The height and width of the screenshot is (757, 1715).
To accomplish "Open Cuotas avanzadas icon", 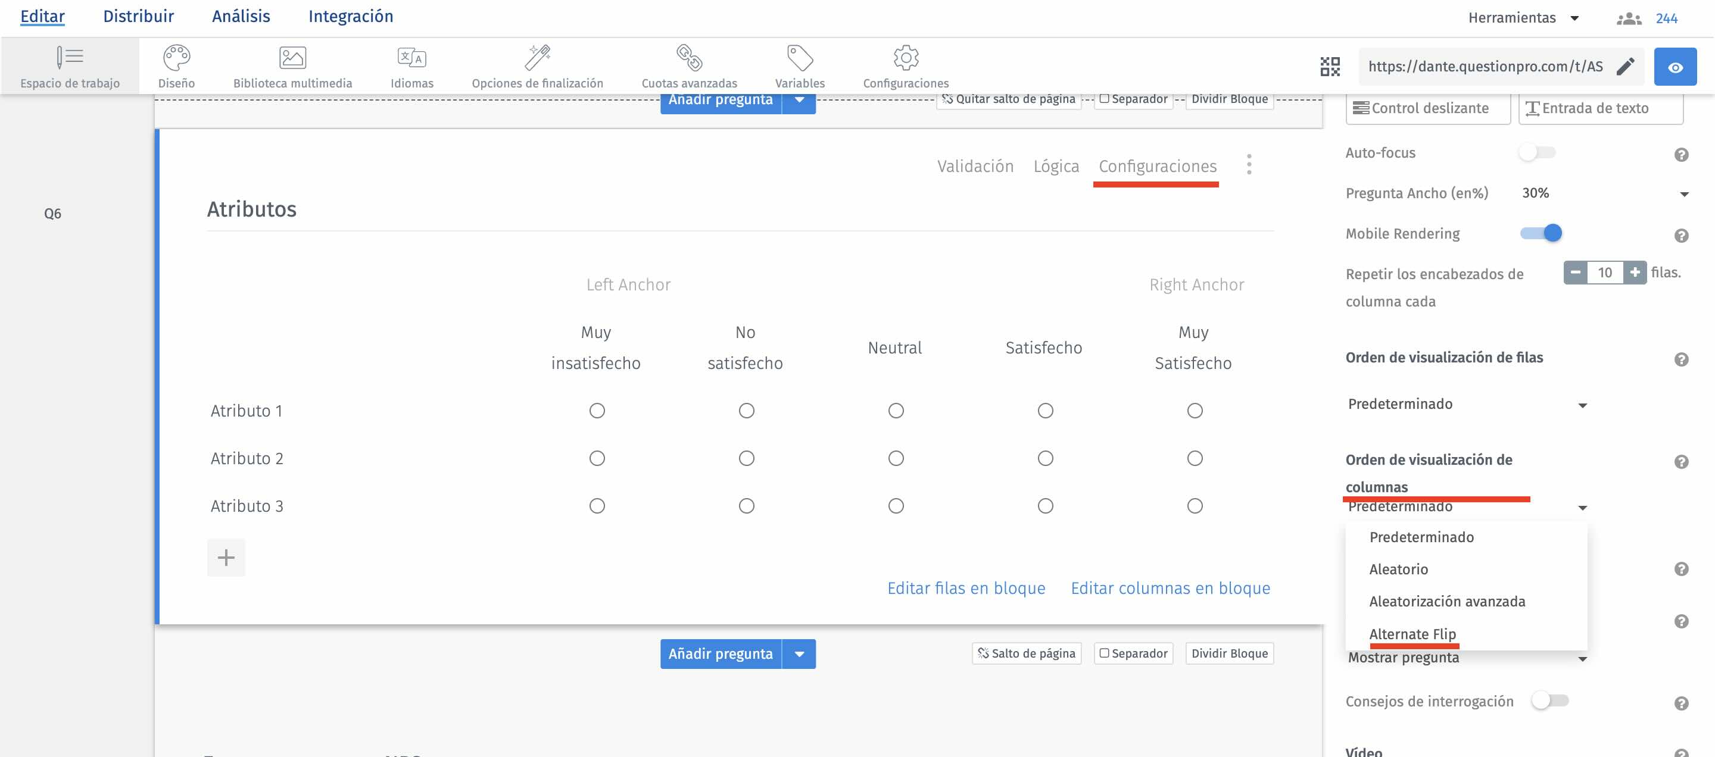I will (x=689, y=58).
